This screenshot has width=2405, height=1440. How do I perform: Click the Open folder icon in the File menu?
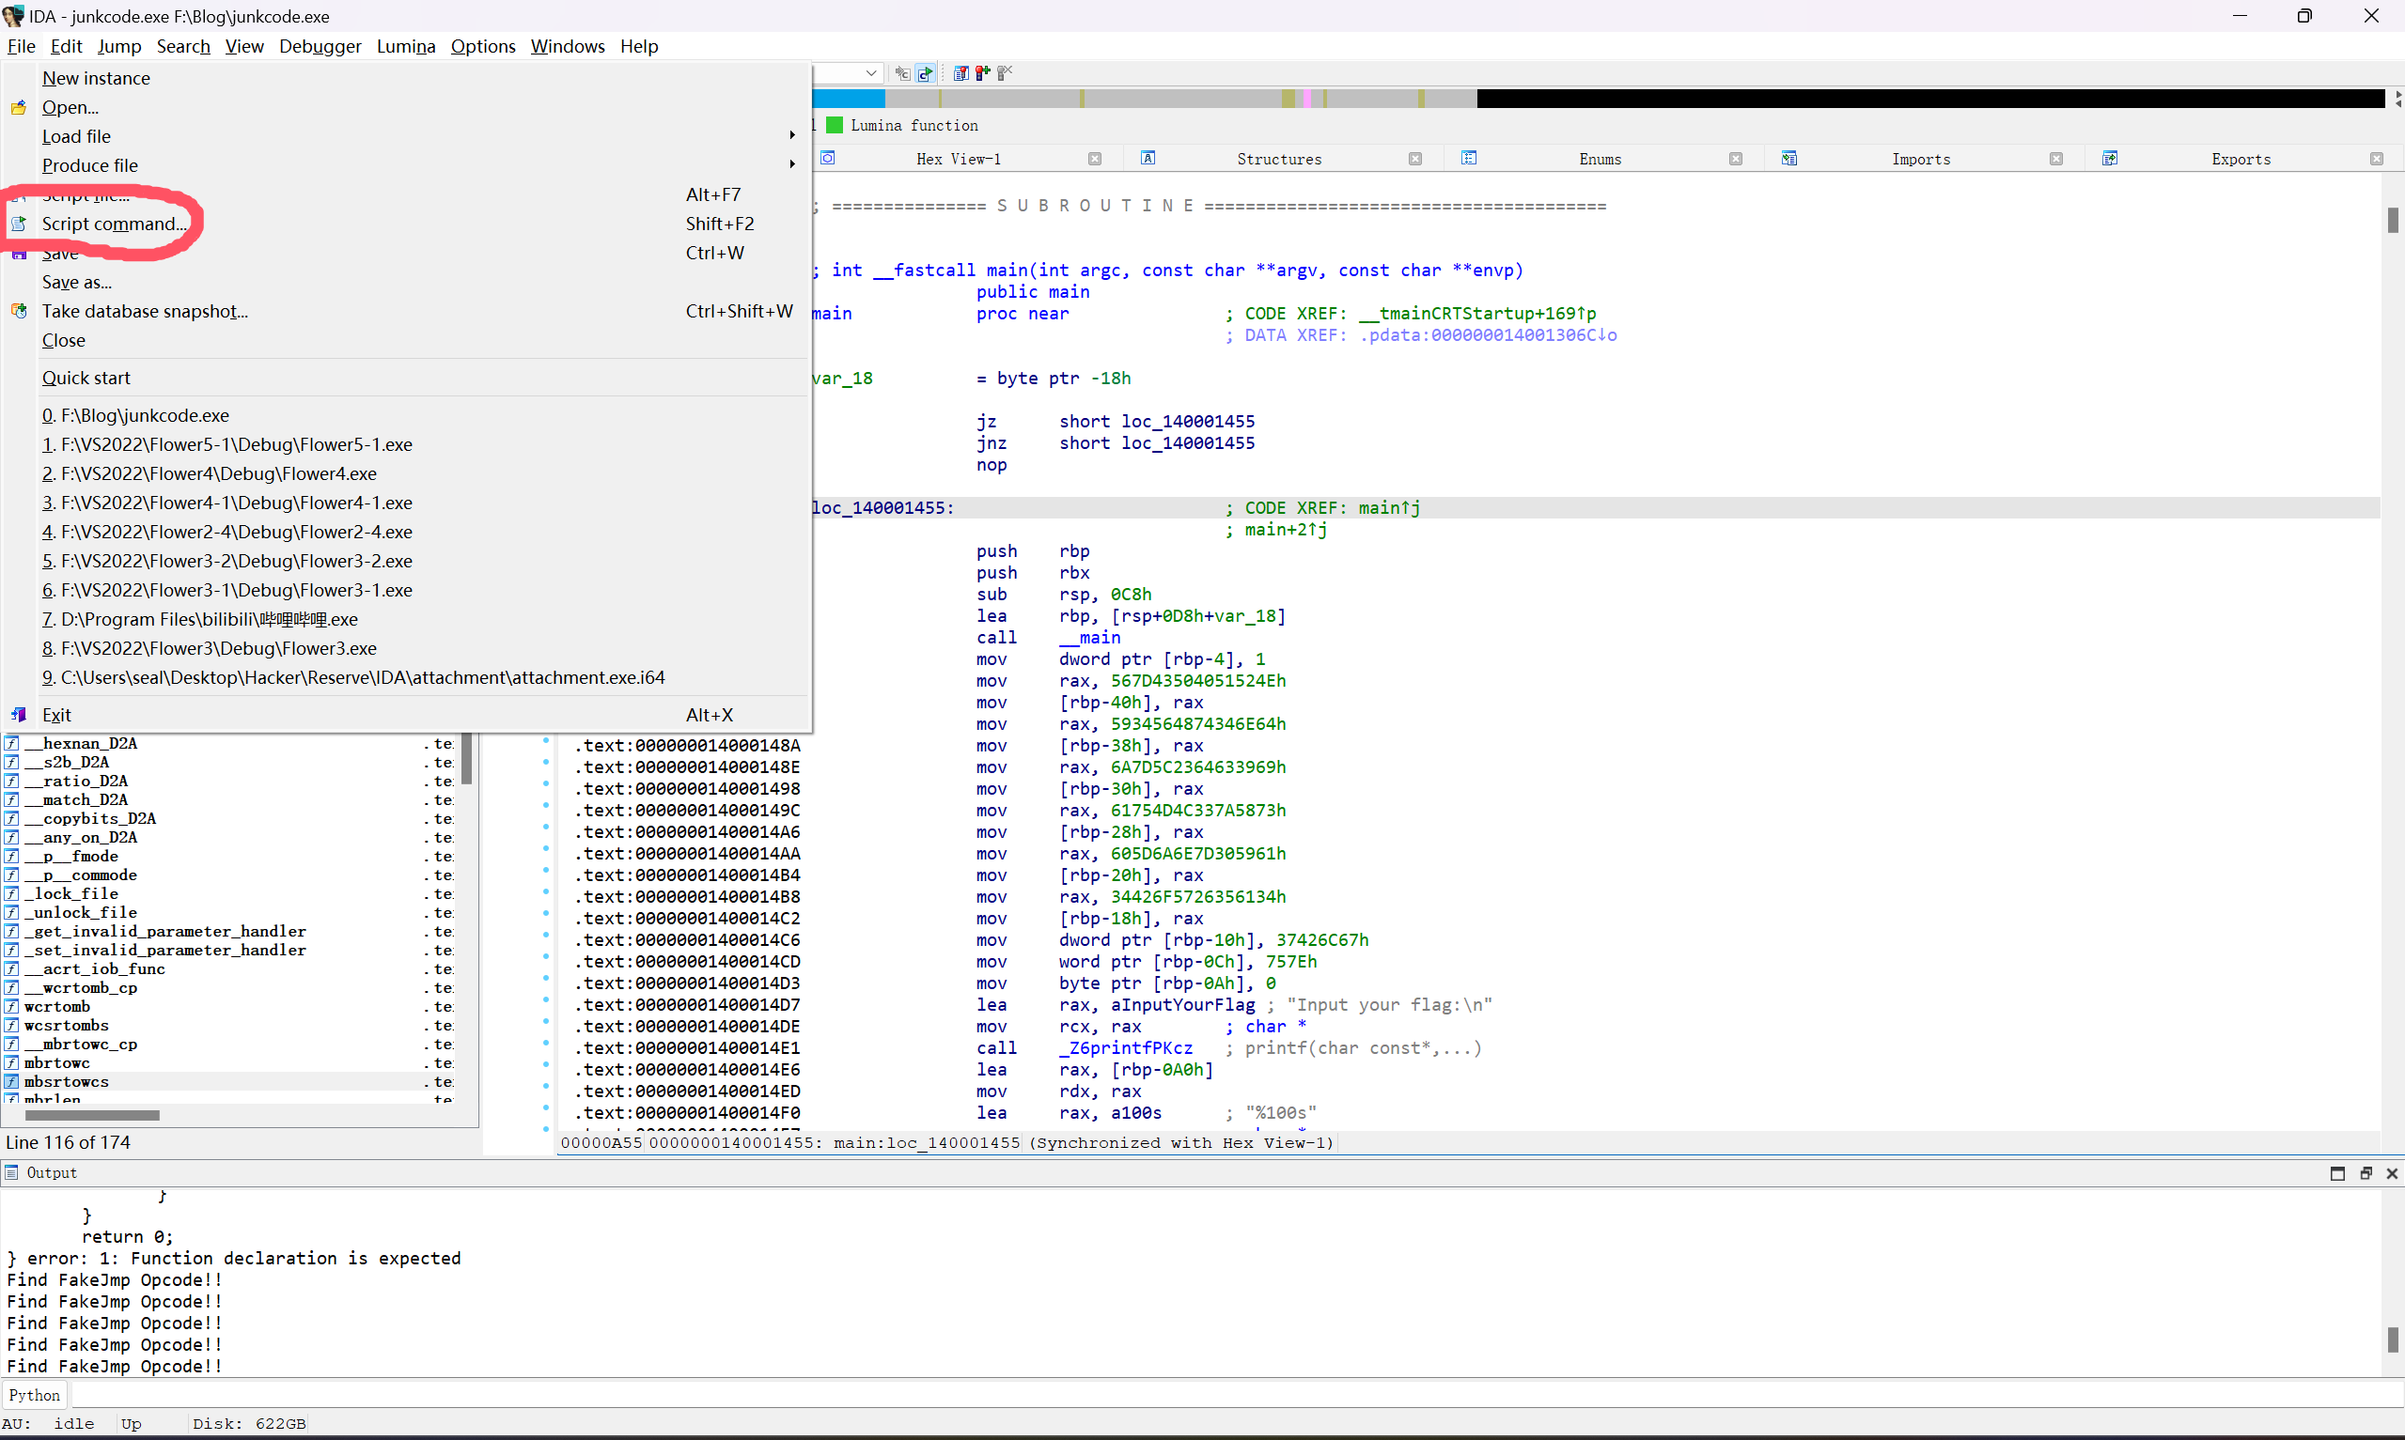(19, 108)
